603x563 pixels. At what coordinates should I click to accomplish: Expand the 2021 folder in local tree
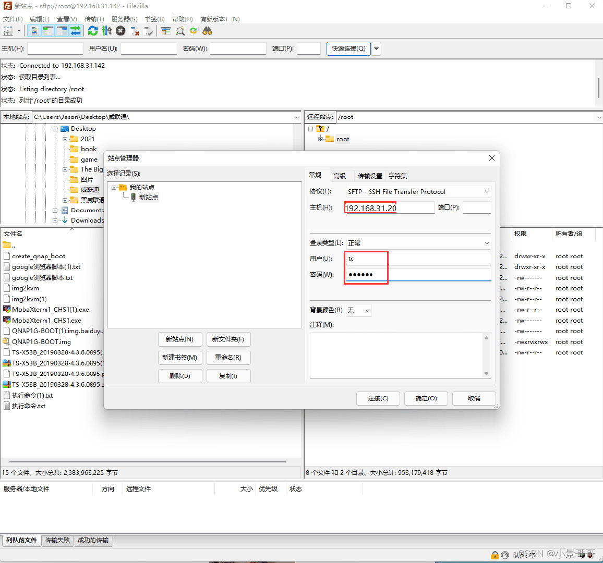point(65,139)
